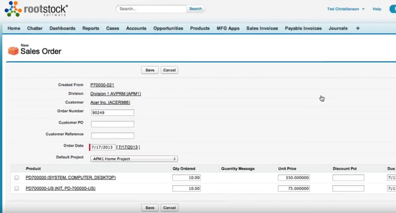The image size is (396, 213).
Task: Open the PD700000 (SYSTEM, COMPUTER, DESKTOP) product link
Action: coord(71,178)
